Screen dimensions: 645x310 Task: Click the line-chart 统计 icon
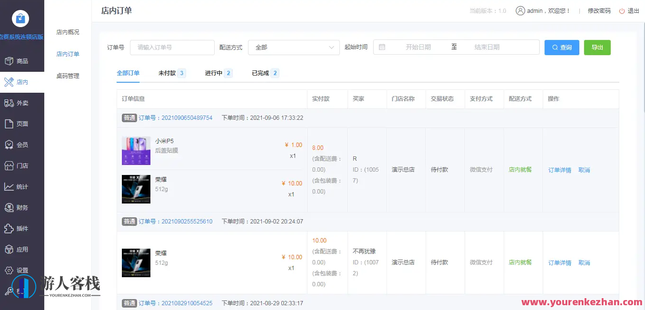coord(9,186)
